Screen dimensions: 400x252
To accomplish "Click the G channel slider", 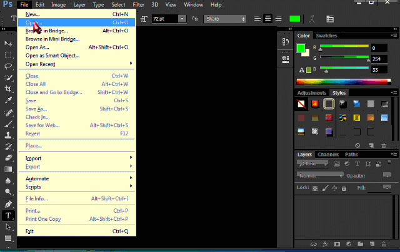I will tap(344, 59).
